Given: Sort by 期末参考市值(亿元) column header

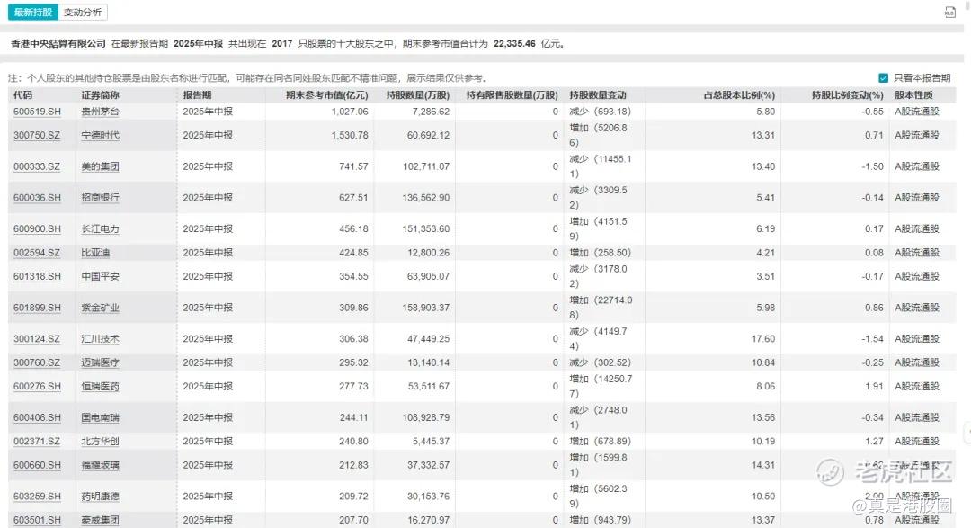Looking at the screenshot, I should click(327, 95).
